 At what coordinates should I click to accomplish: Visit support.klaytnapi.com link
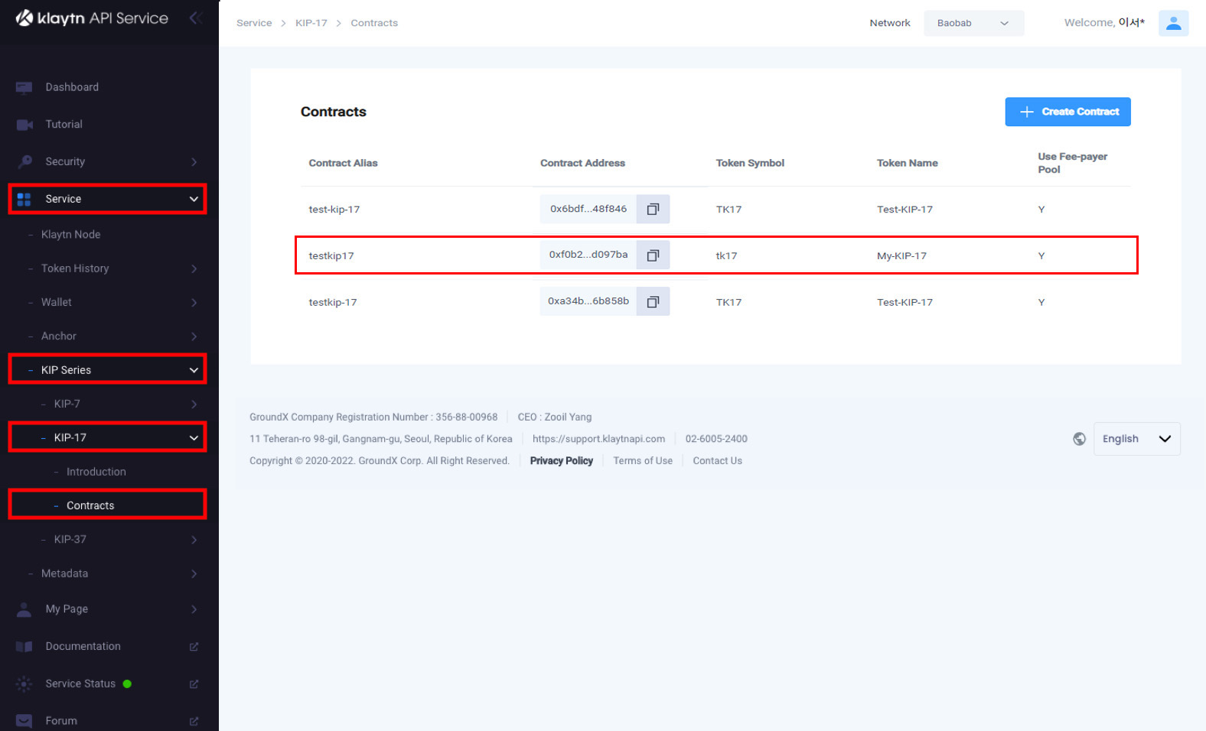coord(598,439)
